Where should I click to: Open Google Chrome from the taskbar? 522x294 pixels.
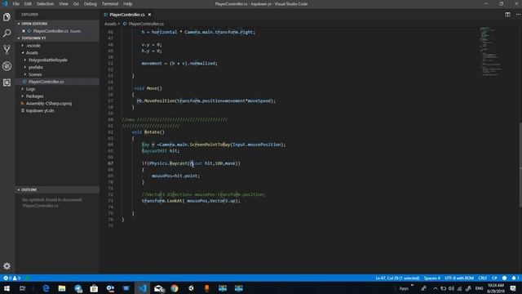[x=175, y=288]
